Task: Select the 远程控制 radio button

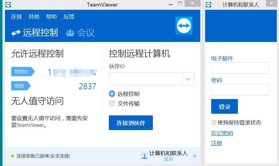Action: (x=112, y=94)
